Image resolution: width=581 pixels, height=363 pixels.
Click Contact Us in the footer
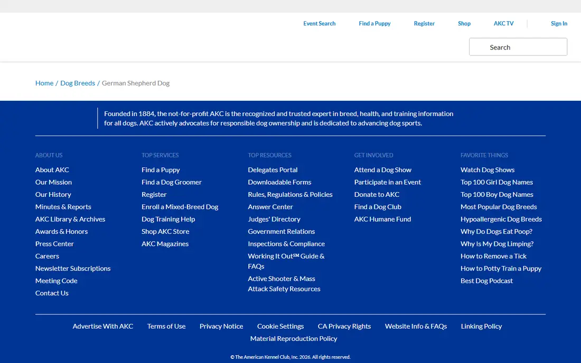[x=52, y=293]
